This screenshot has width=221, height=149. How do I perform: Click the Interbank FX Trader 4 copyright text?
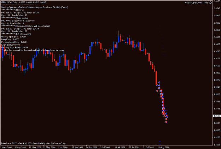point(34,143)
